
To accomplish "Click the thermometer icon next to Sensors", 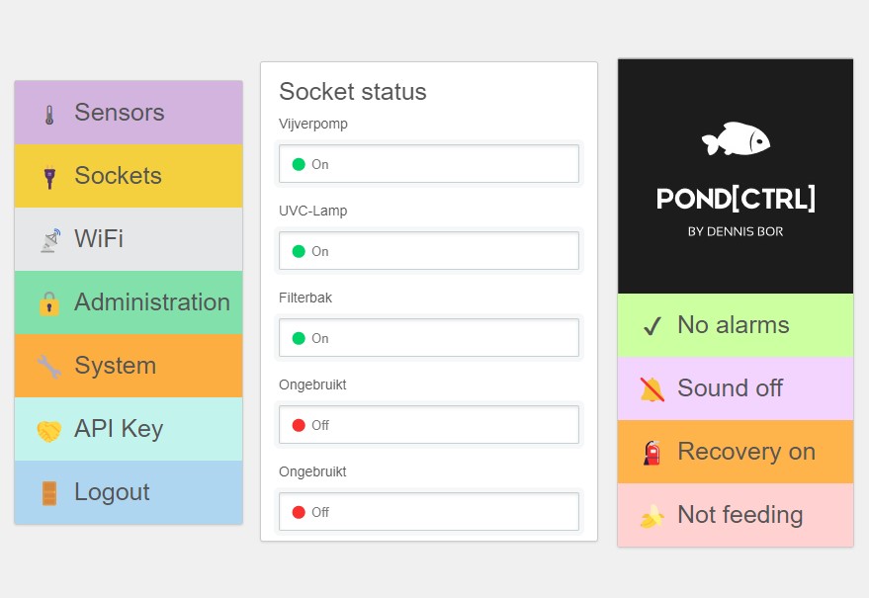I will pos(49,115).
